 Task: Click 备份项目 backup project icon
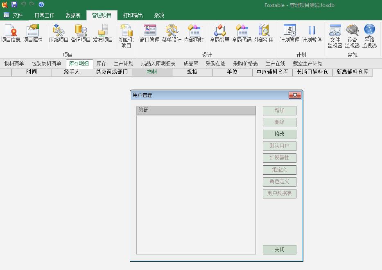[81, 34]
